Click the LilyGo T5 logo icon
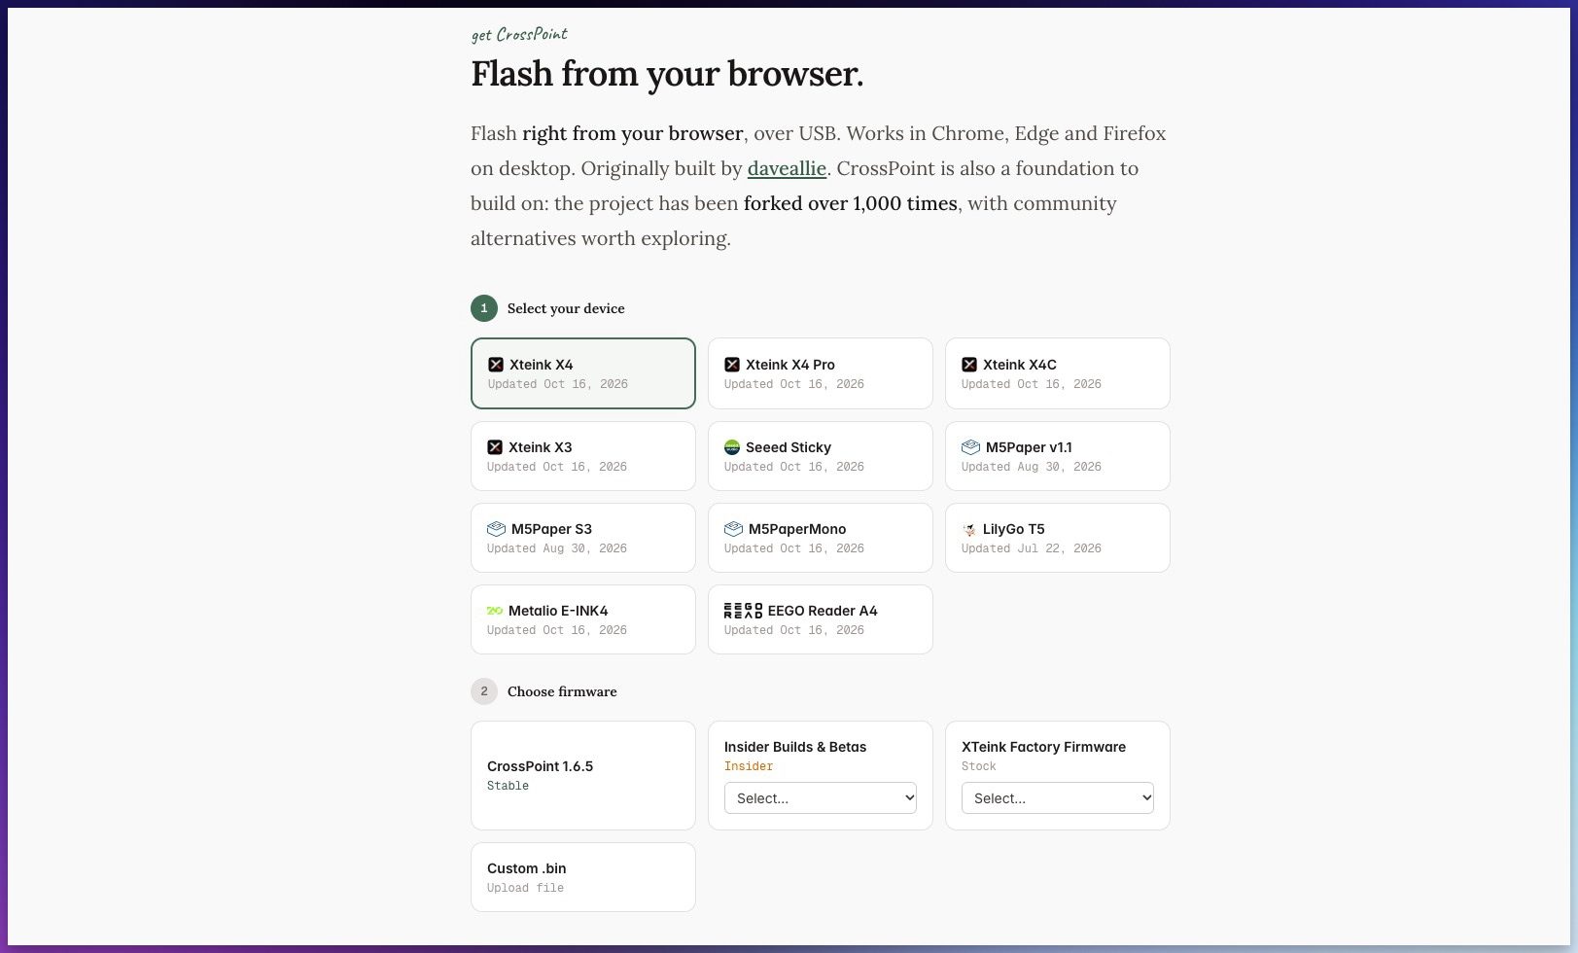The image size is (1578, 953). pyautogui.click(x=969, y=529)
